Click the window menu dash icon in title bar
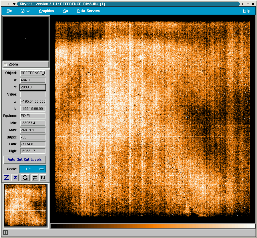The width and height of the screenshot is (257, 238). tap(4, 4)
